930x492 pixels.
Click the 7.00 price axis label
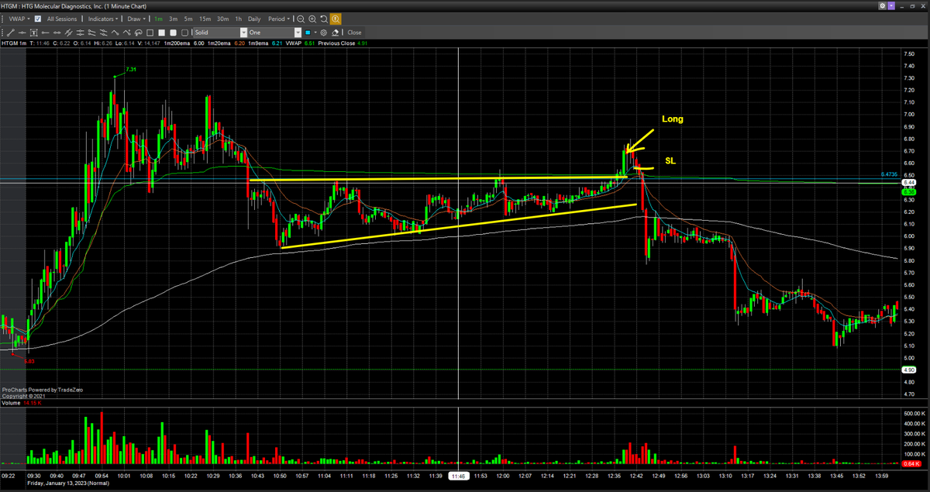[909, 115]
